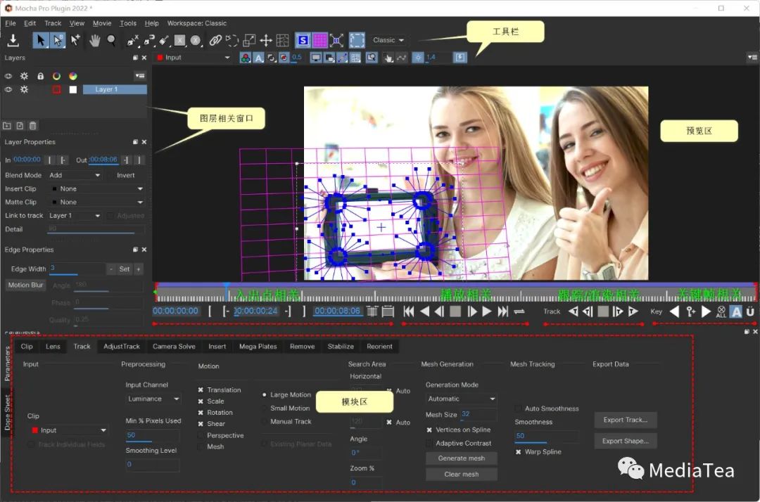The image size is (760, 502).
Task: Click the Go to Start playback button
Action: (409, 311)
